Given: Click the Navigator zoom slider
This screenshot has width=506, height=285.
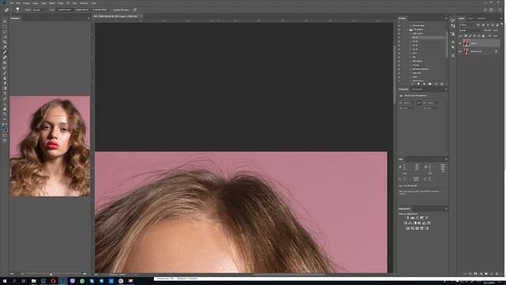Looking at the screenshot, I should [51, 274].
